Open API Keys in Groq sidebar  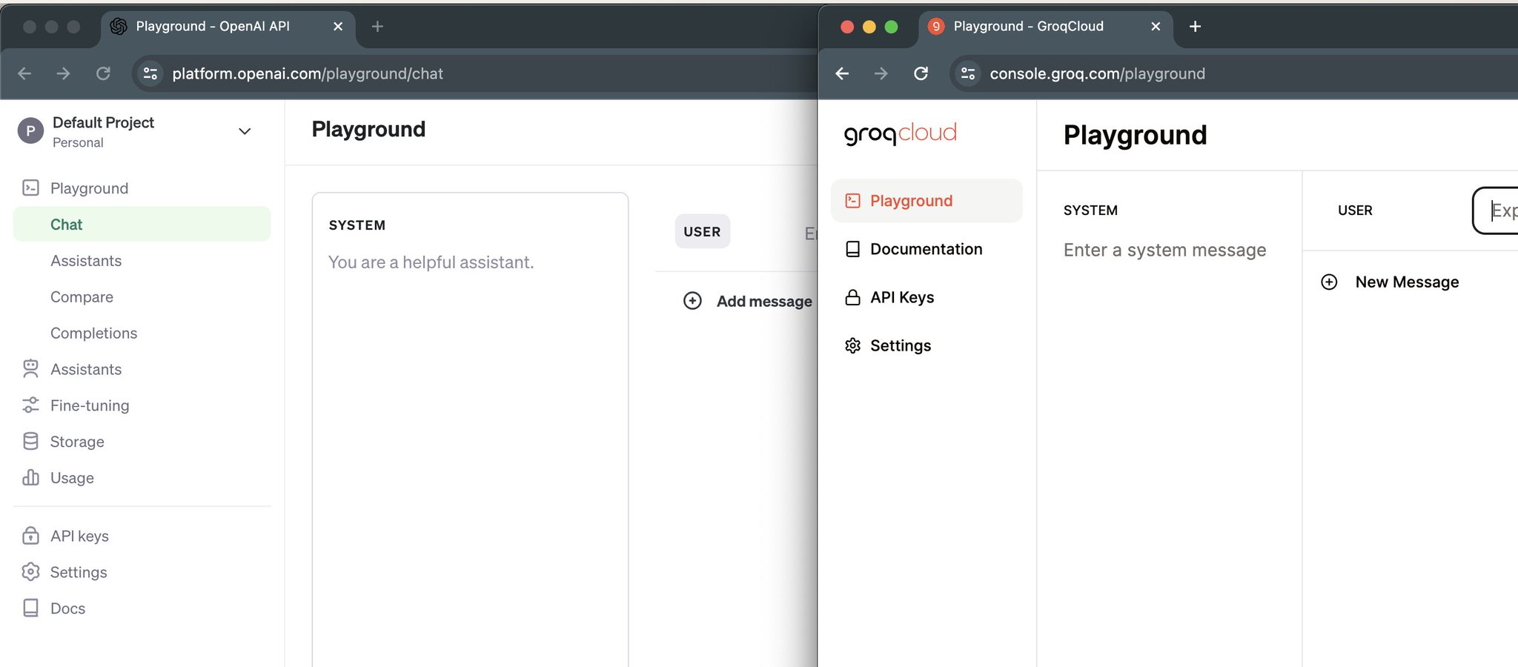click(x=902, y=297)
